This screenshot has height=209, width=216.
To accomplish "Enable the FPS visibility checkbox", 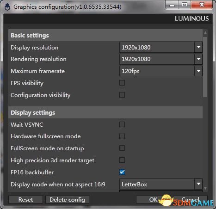I will coord(122,83).
